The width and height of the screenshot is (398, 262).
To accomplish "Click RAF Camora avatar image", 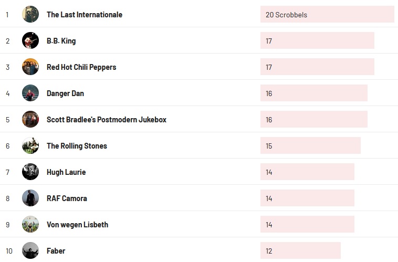I will (x=30, y=198).
